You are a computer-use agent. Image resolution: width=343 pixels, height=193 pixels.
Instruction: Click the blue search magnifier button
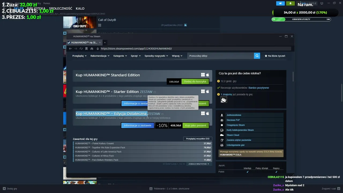pyautogui.click(x=257, y=56)
